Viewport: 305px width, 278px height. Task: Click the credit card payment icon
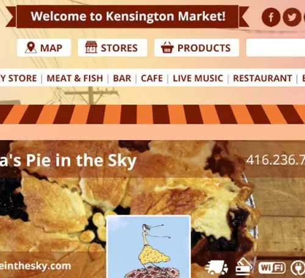tap(243, 267)
